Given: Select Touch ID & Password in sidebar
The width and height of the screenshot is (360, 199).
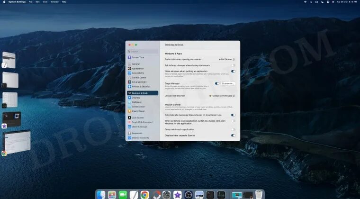Looking at the screenshot, I should (143, 122).
